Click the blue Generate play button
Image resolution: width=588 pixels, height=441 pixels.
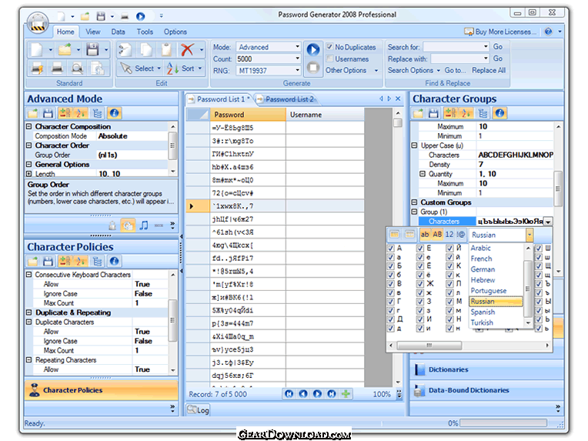[x=312, y=49]
